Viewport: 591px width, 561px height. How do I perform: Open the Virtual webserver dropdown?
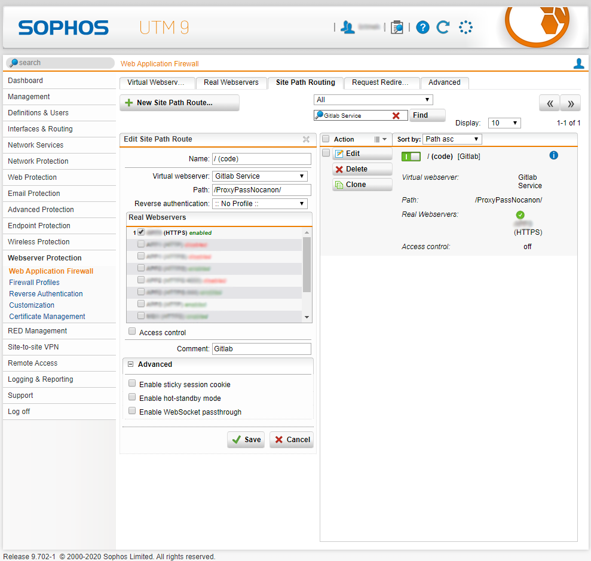(260, 176)
